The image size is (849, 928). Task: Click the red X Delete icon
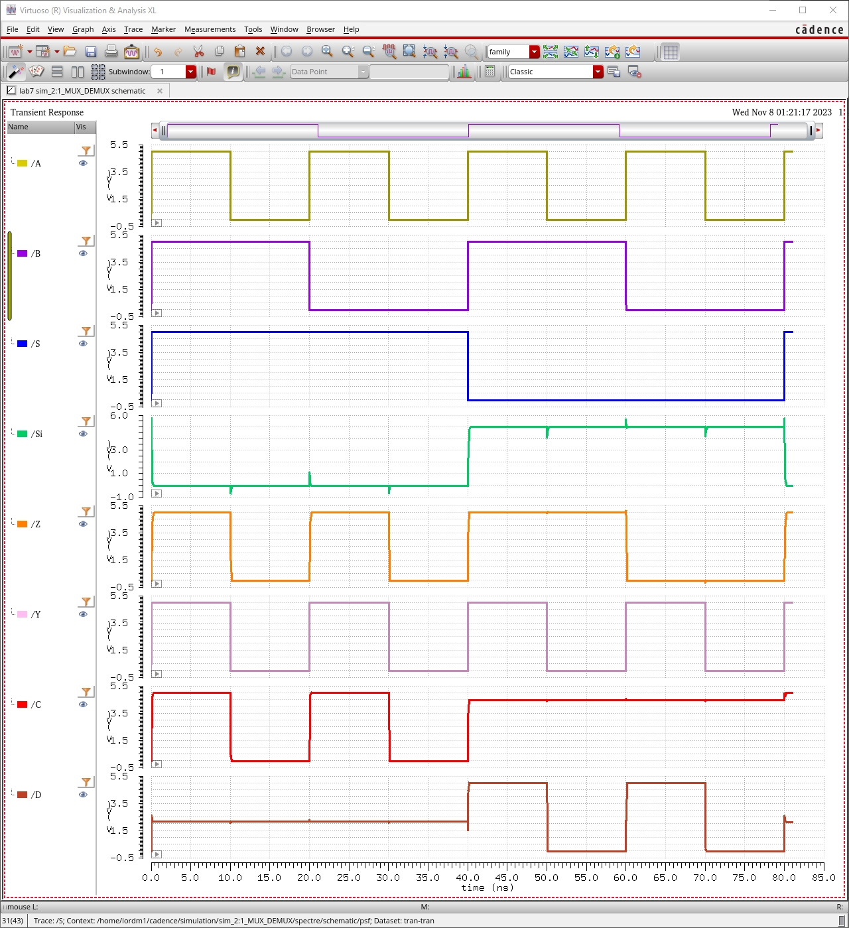click(260, 52)
